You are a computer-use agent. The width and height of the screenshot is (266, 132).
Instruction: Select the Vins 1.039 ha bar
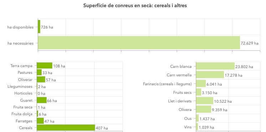coord(197,127)
